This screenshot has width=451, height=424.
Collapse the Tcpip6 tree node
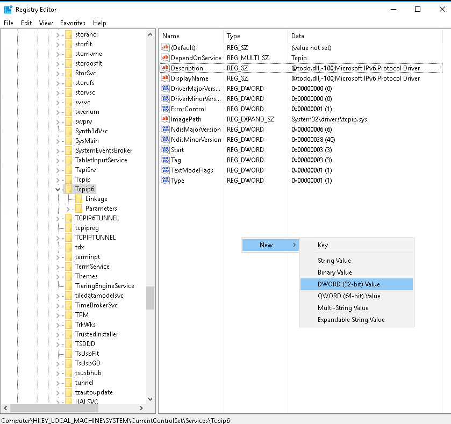(x=58, y=189)
